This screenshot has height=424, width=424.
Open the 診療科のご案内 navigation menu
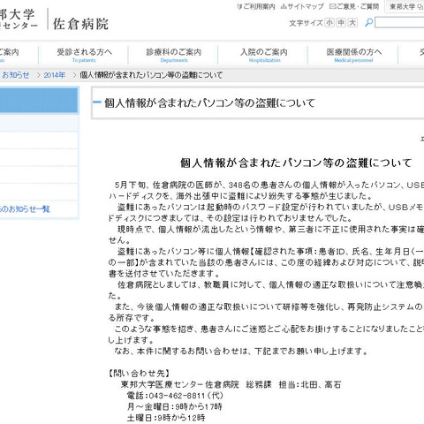[174, 55]
